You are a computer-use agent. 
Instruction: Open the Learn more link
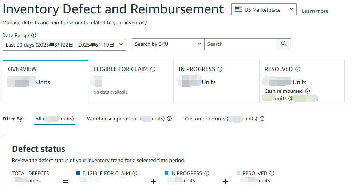pos(315,11)
